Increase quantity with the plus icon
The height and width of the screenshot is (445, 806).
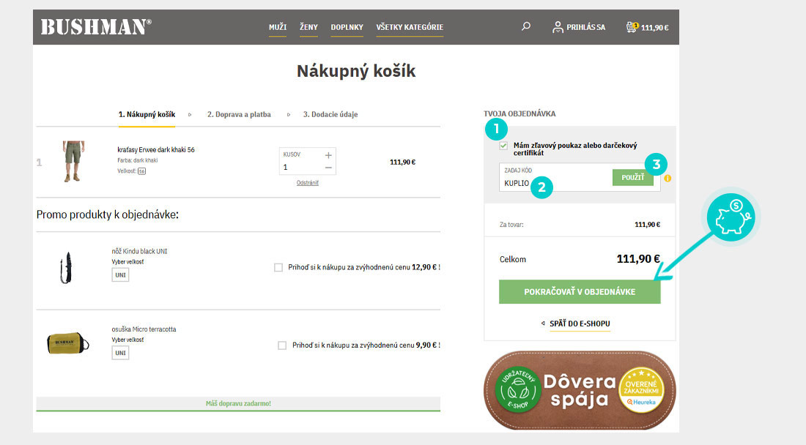pyautogui.click(x=328, y=155)
